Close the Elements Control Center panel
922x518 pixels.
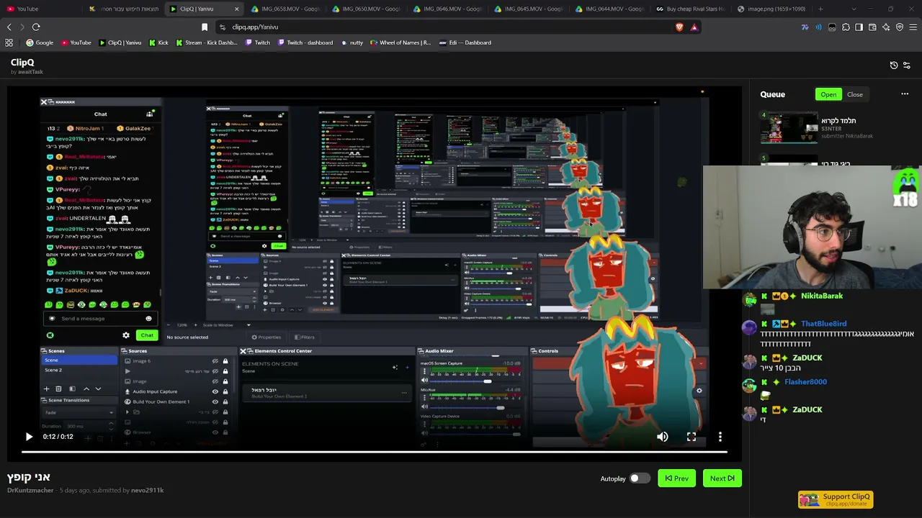(x=243, y=351)
